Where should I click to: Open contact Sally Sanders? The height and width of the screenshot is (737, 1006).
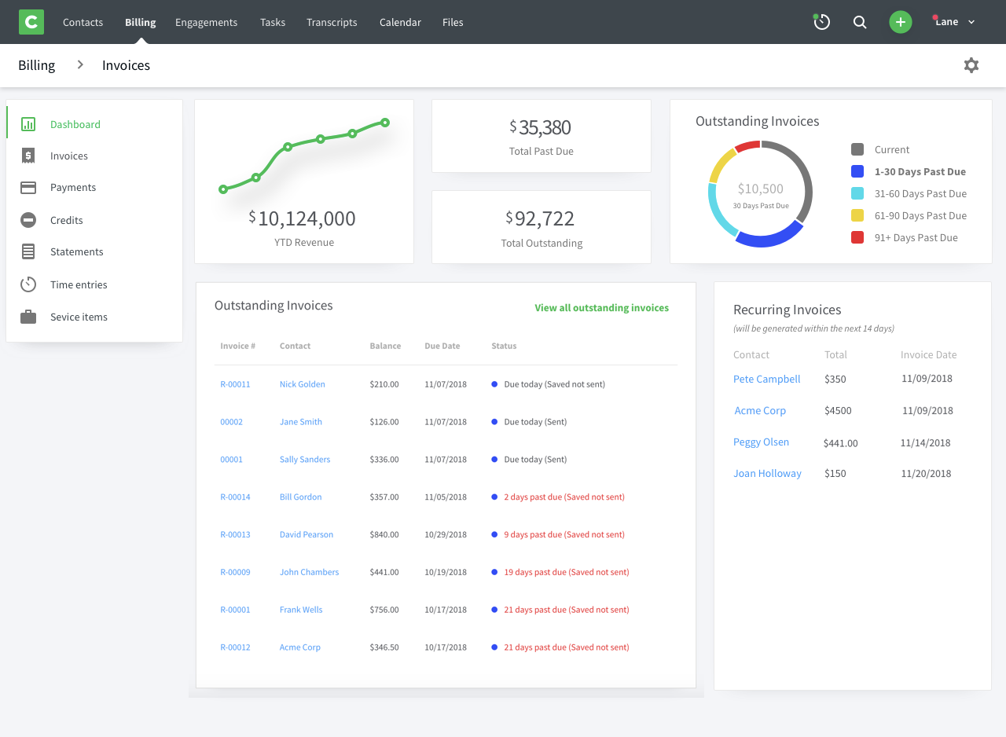click(x=305, y=460)
